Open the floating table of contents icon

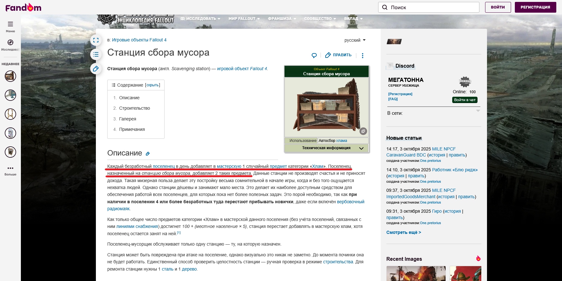tap(96, 54)
